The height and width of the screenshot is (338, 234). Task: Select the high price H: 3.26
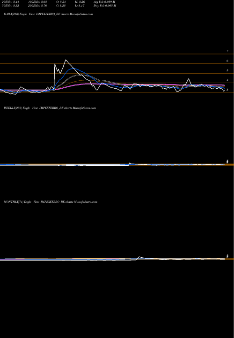tap(80, 2)
